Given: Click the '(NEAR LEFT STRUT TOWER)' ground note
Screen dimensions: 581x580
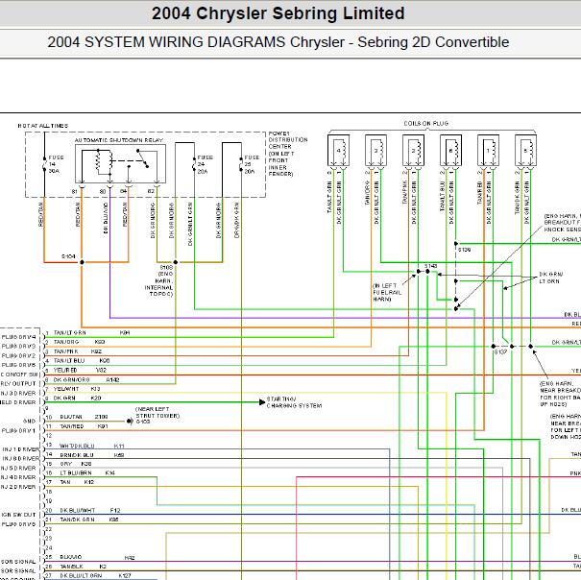Looking at the screenshot, I should (157, 413).
